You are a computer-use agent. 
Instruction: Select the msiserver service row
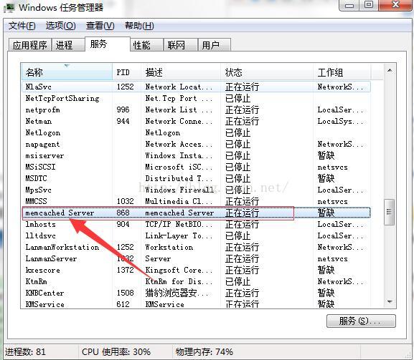196,155
